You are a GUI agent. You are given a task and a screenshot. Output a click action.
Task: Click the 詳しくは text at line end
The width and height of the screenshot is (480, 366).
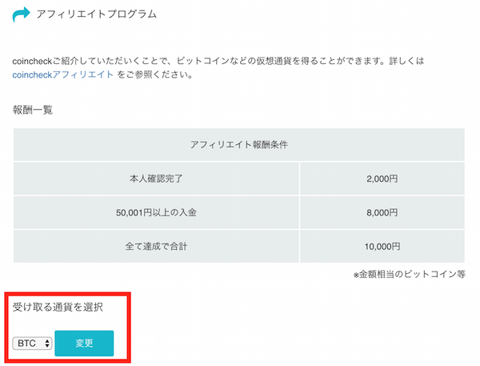406,61
